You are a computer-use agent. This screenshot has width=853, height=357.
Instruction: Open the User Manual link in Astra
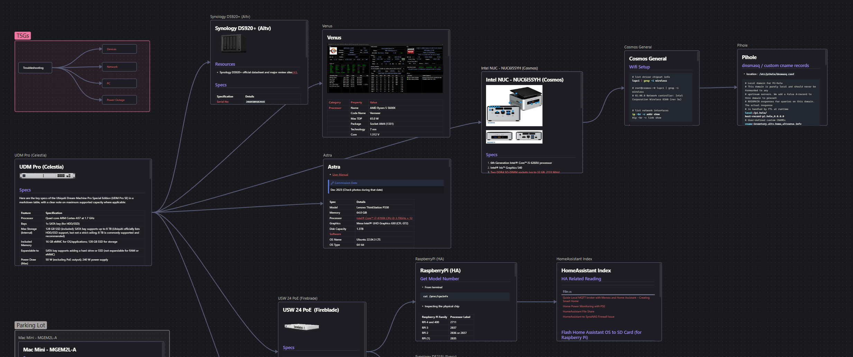pos(340,175)
